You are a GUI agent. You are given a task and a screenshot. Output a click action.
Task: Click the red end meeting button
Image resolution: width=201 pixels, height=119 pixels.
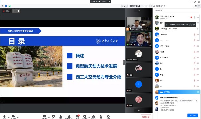click(146, 117)
